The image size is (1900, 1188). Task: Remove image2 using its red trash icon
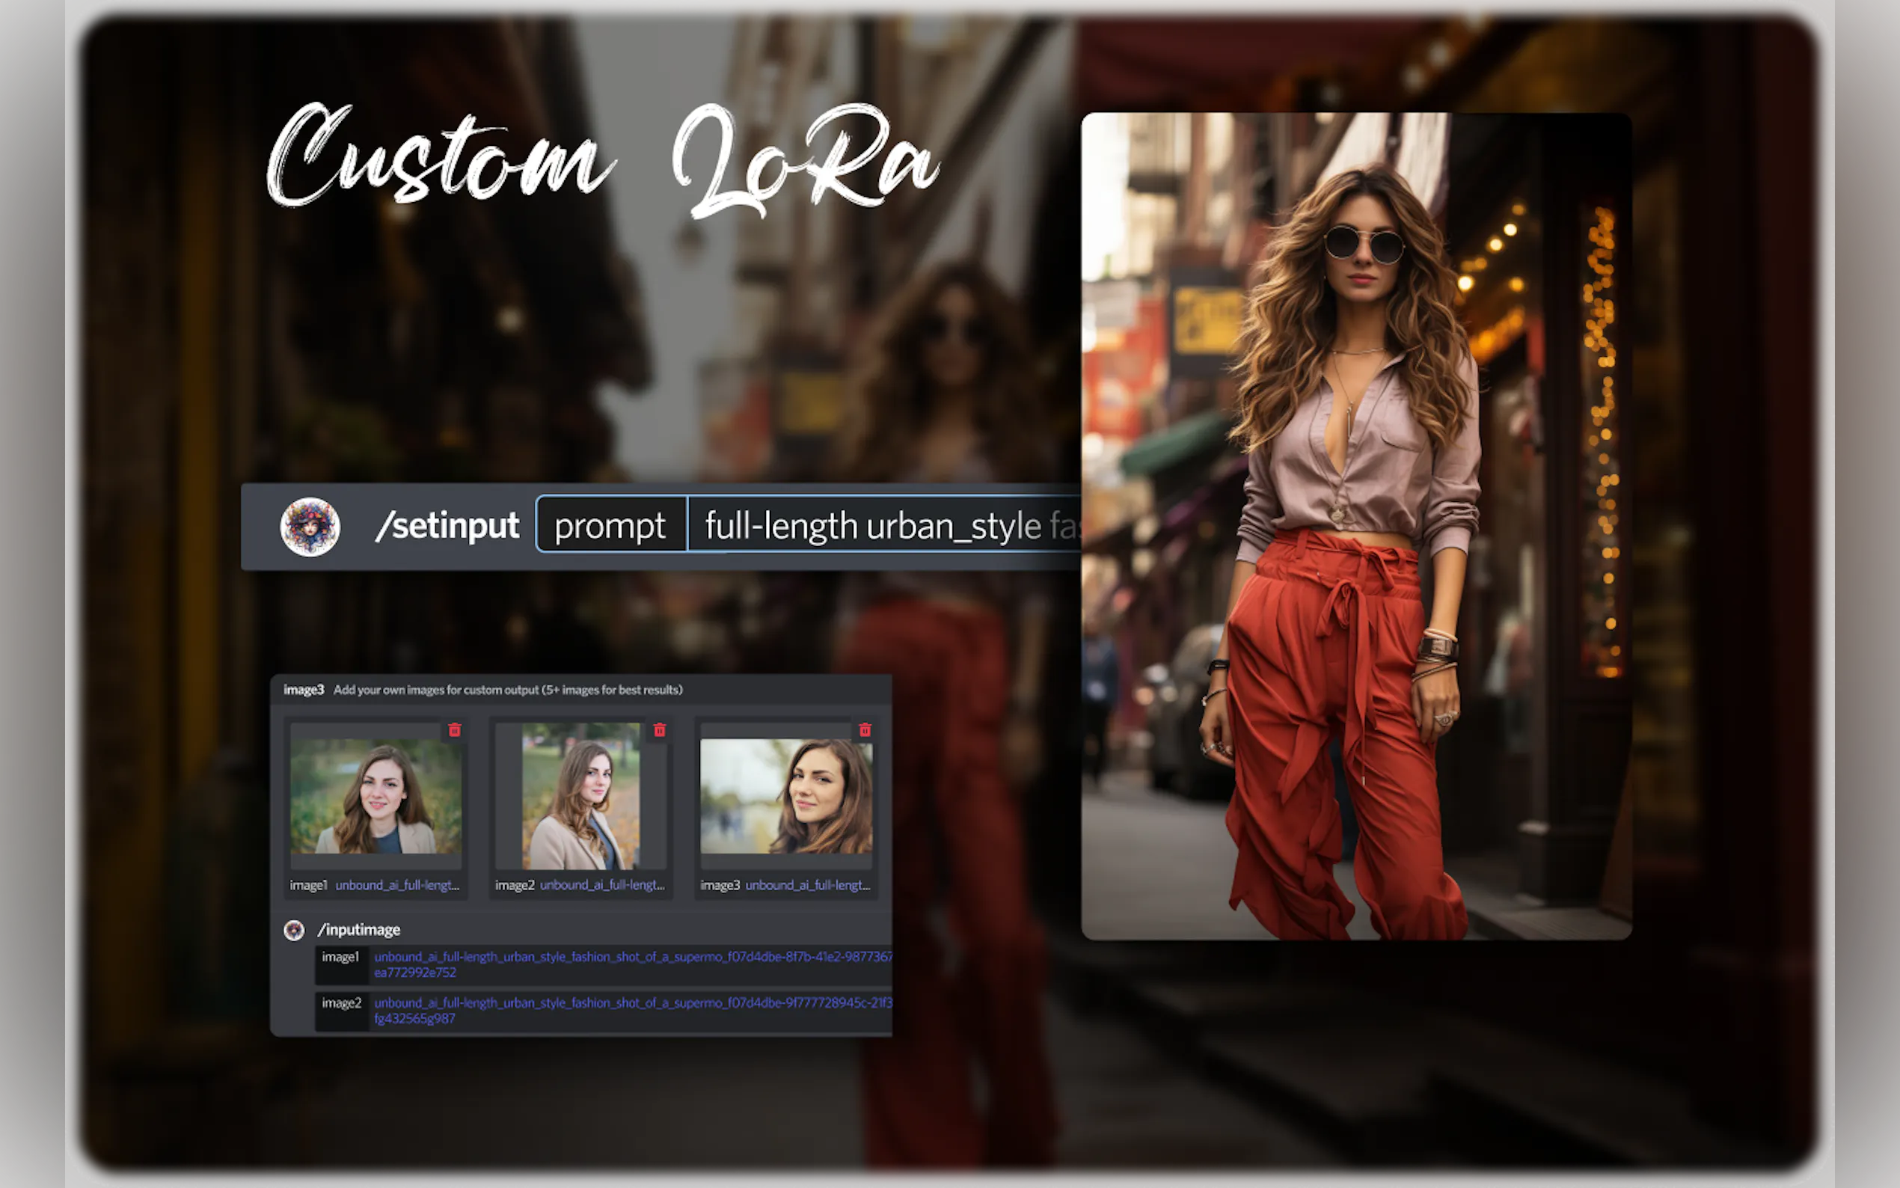(660, 730)
